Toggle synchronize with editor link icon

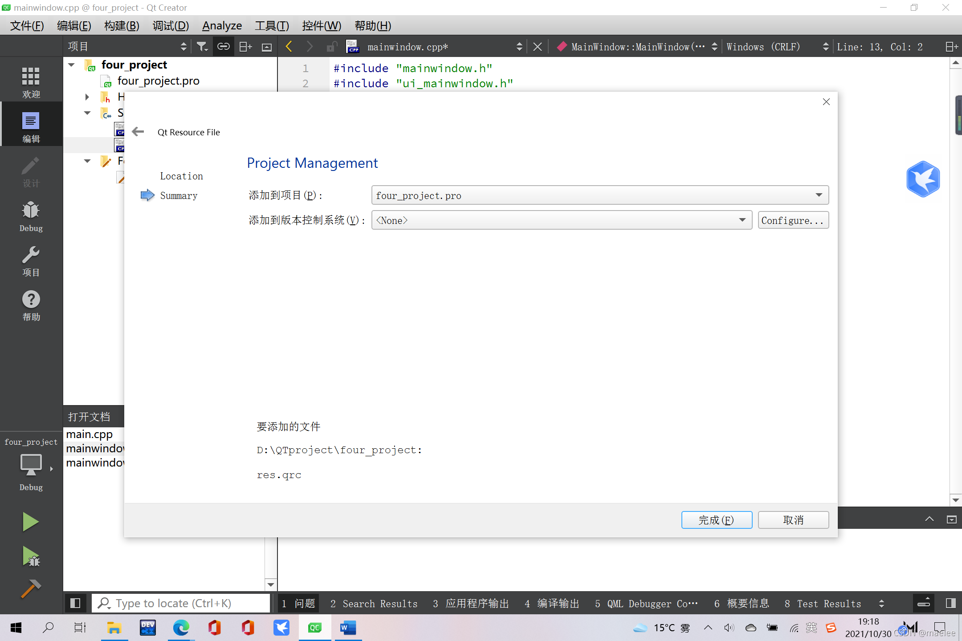224,47
